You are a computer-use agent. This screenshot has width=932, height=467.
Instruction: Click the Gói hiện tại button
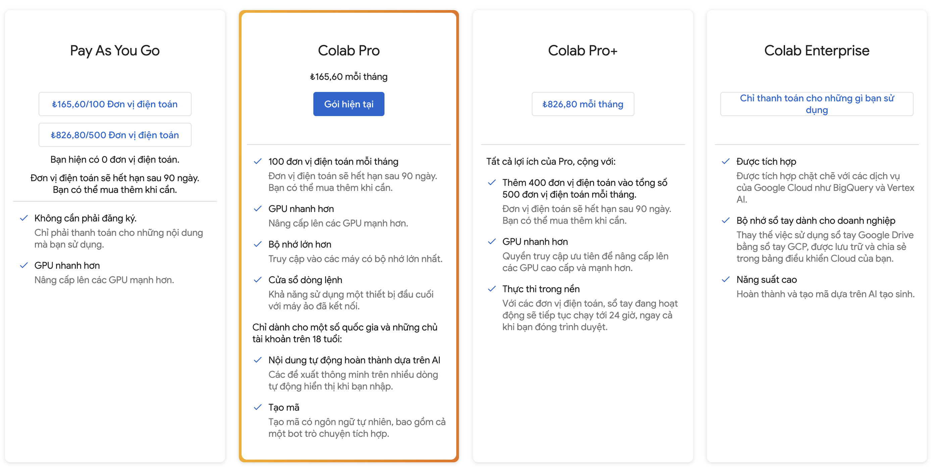(x=349, y=104)
